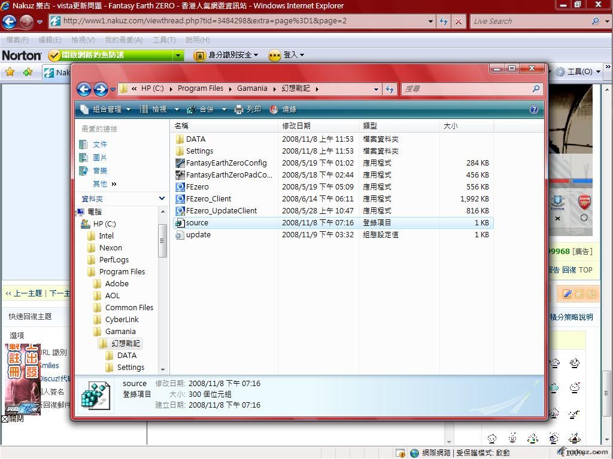Open the 我的最愛 favorites menu in IE
613x459 pixels.
[x=123, y=39]
